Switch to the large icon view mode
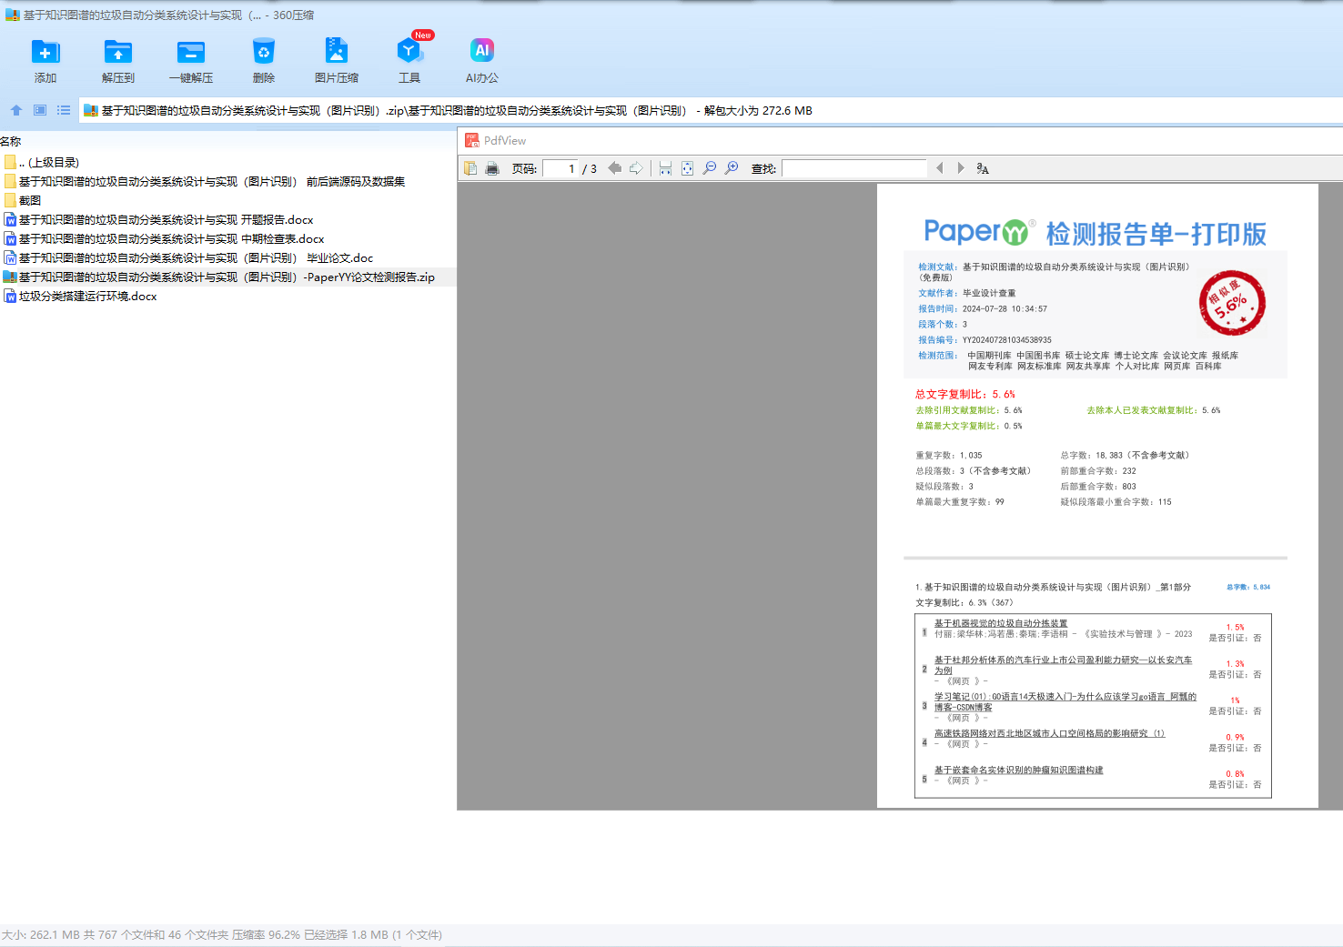 [x=40, y=110]
